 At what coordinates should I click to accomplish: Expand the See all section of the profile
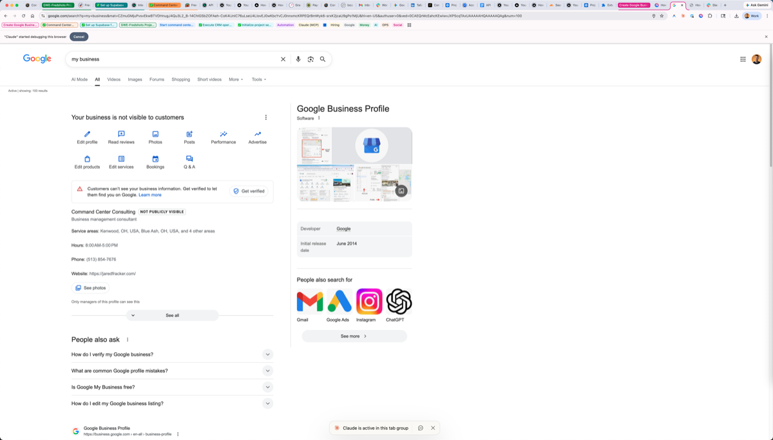tap(172, 315)
